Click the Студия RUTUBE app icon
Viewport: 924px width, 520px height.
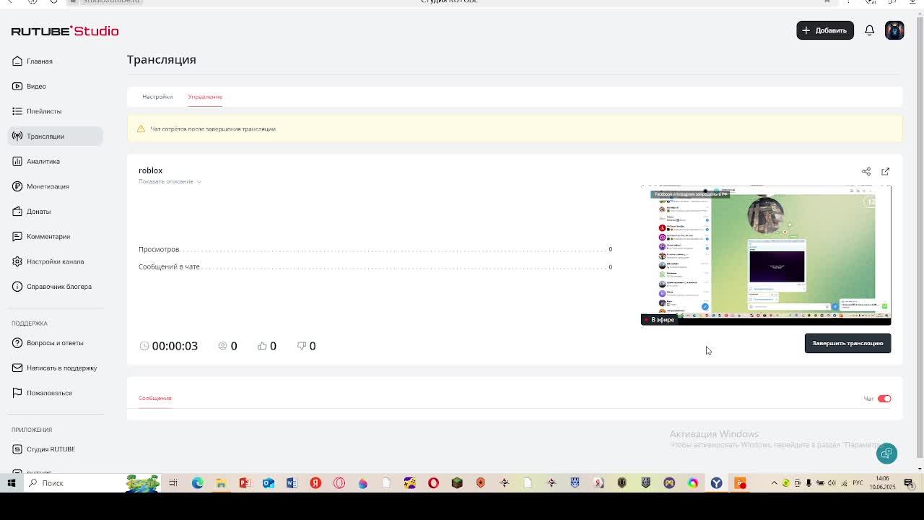[x=17, y=449]
